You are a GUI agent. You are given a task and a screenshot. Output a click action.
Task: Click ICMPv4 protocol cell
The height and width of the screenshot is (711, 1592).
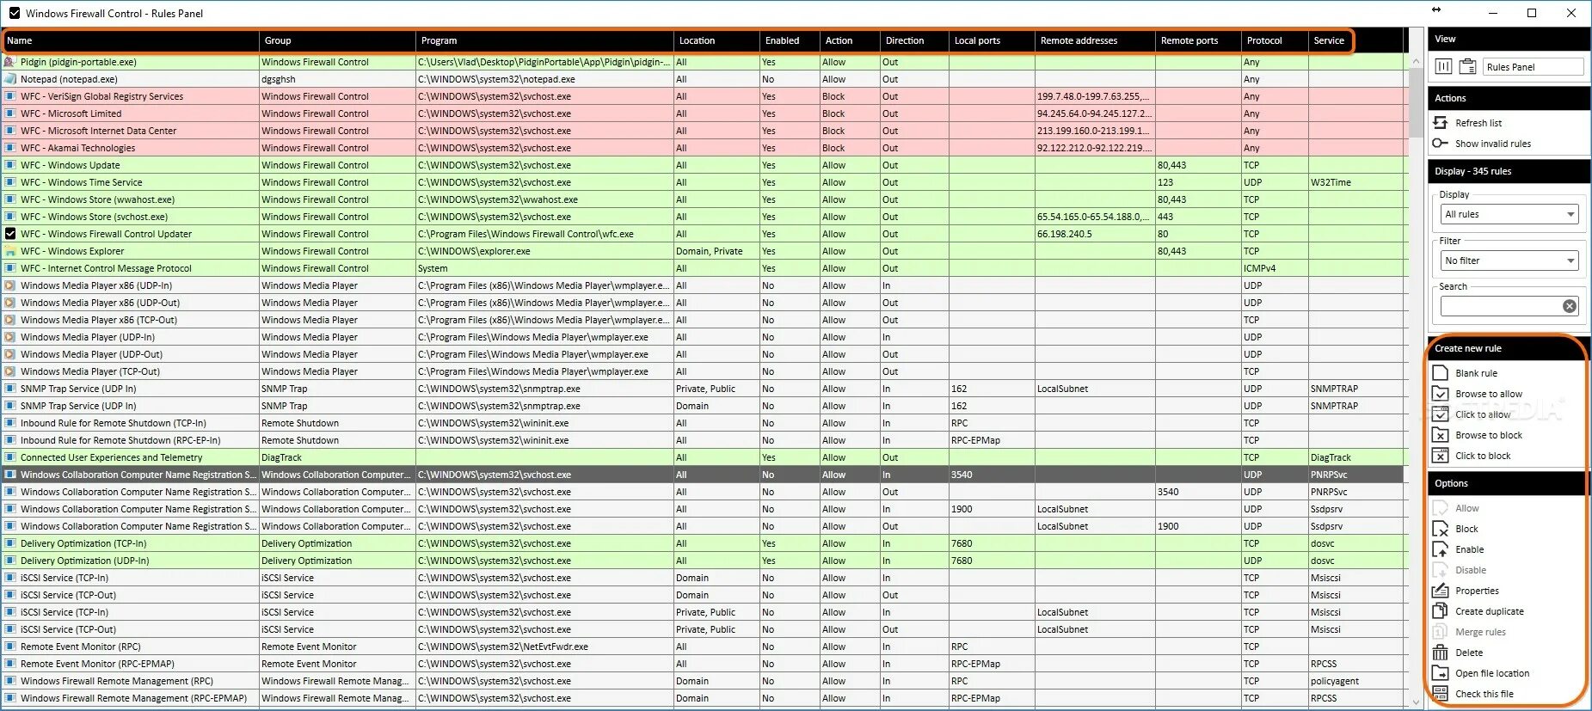coord(1275,268)
